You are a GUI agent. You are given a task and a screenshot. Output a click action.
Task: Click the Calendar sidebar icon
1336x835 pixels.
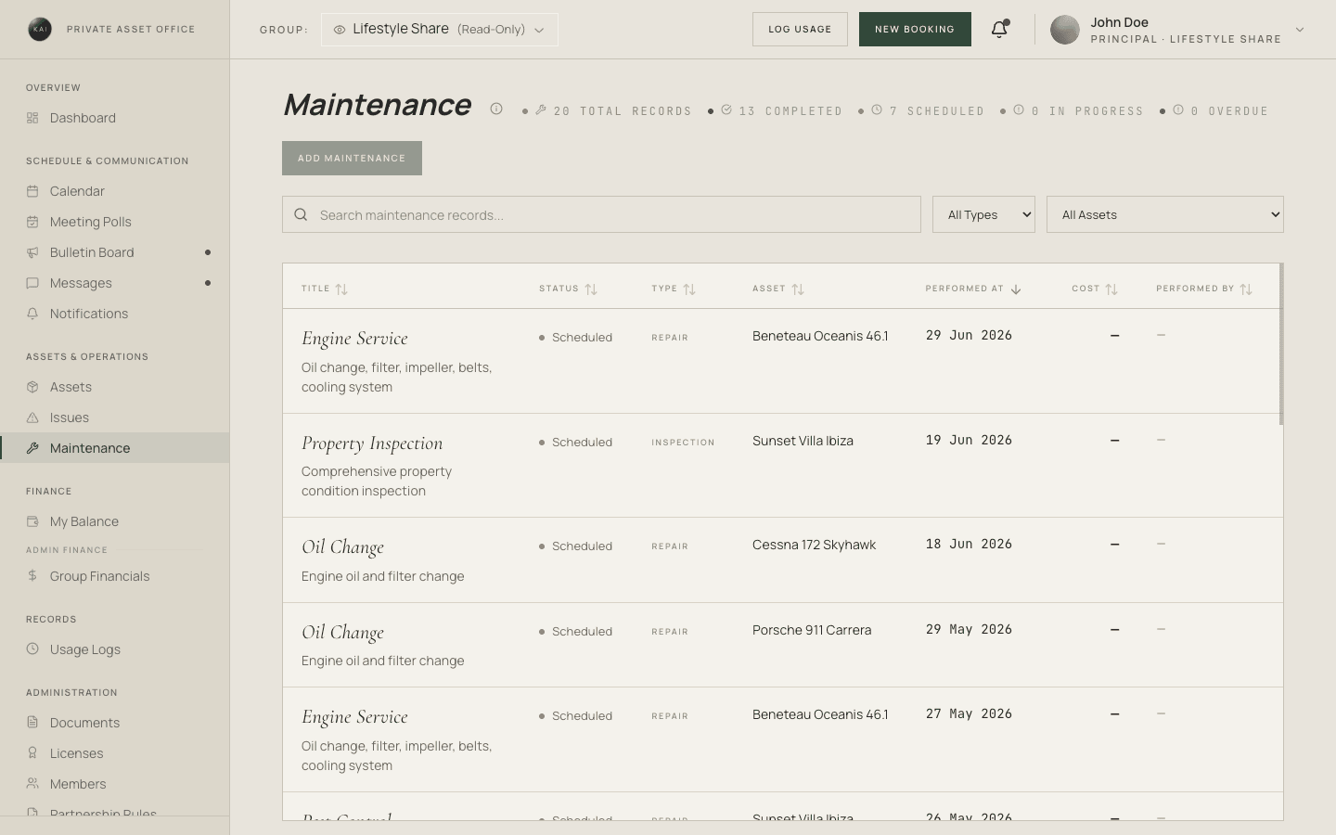[32, 191]
